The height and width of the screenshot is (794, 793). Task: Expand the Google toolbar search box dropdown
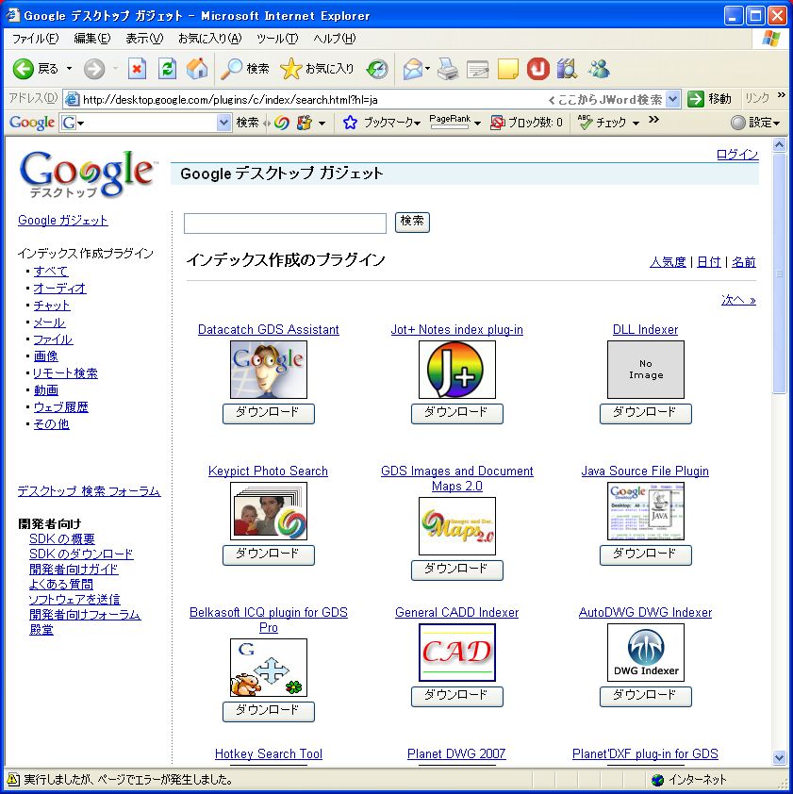223,123
